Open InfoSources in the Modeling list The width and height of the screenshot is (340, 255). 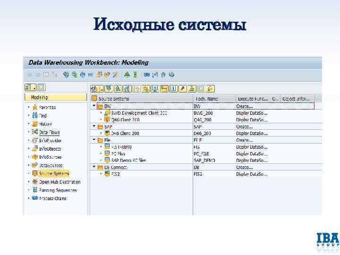(50, 157)
